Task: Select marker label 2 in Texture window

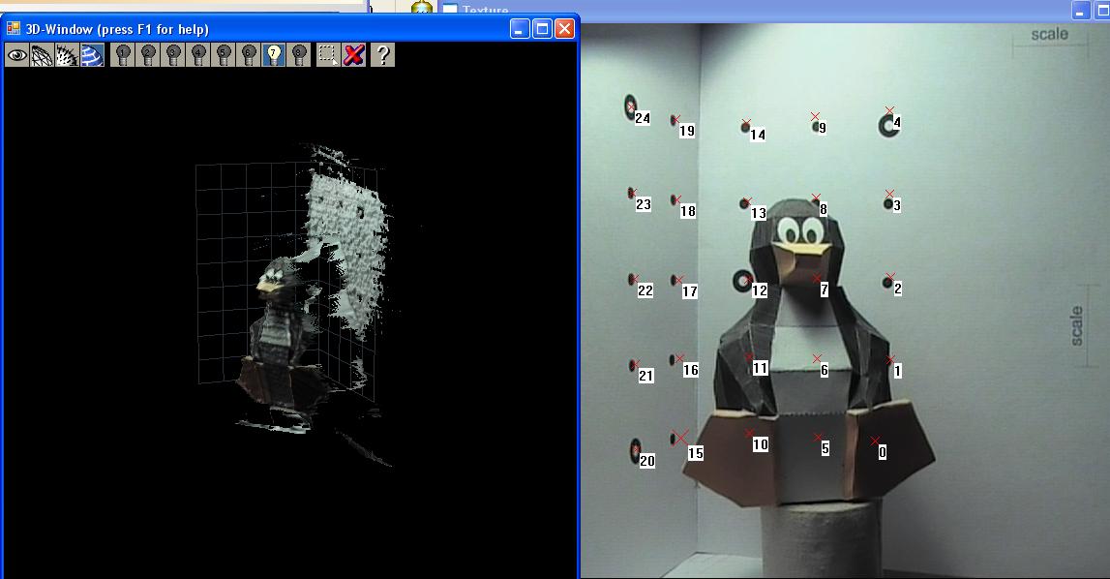Action: [898, 289]
